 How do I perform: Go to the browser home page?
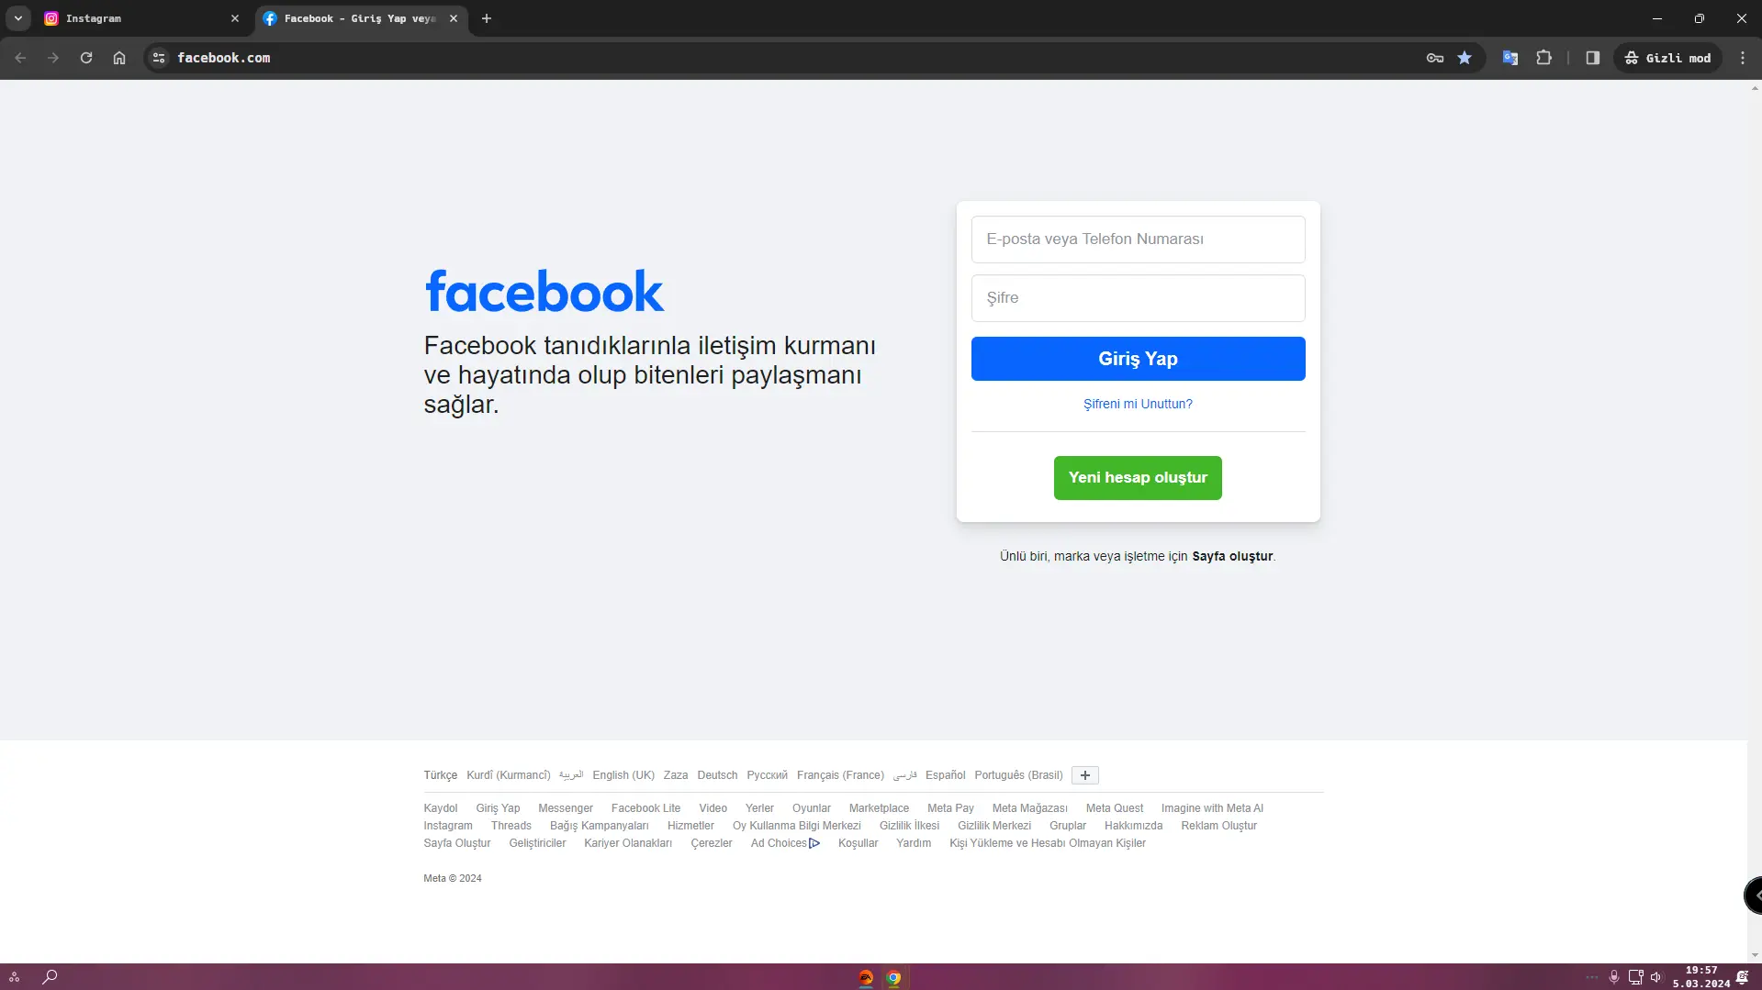(x=119, y=58)
